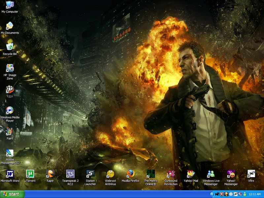This screenshot has width=264, height=198.
Task: Select the Webroot AntiVirus desktop shortcut
Action: coord(111,178)
